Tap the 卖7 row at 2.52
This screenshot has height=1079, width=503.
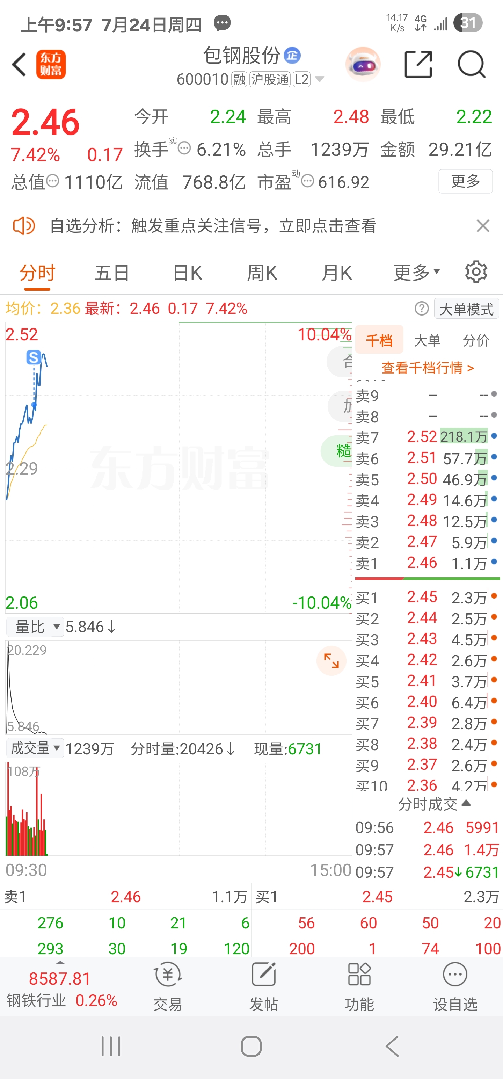click(427, 437)
